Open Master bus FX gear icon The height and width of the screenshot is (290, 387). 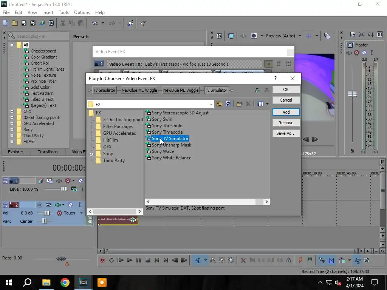(x=356, y=52)
